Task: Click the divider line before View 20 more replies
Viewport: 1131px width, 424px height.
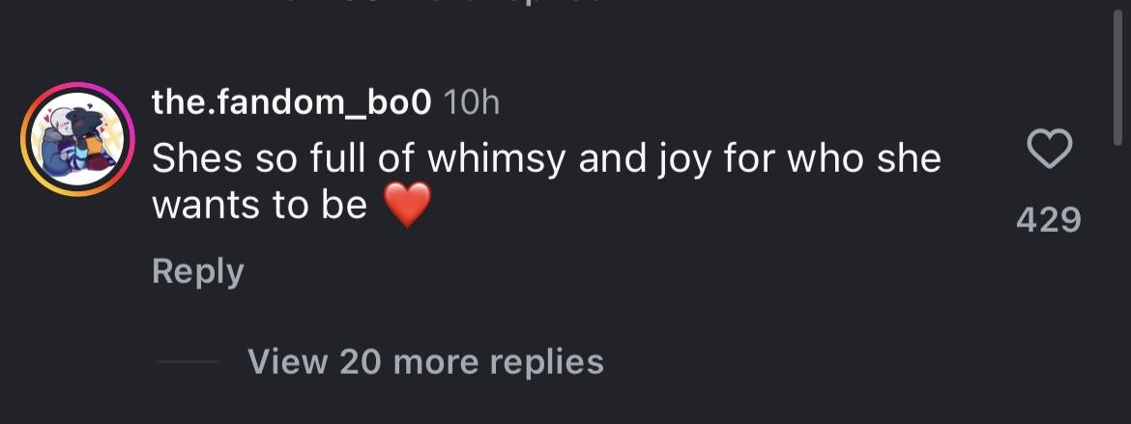Action: 188,363
